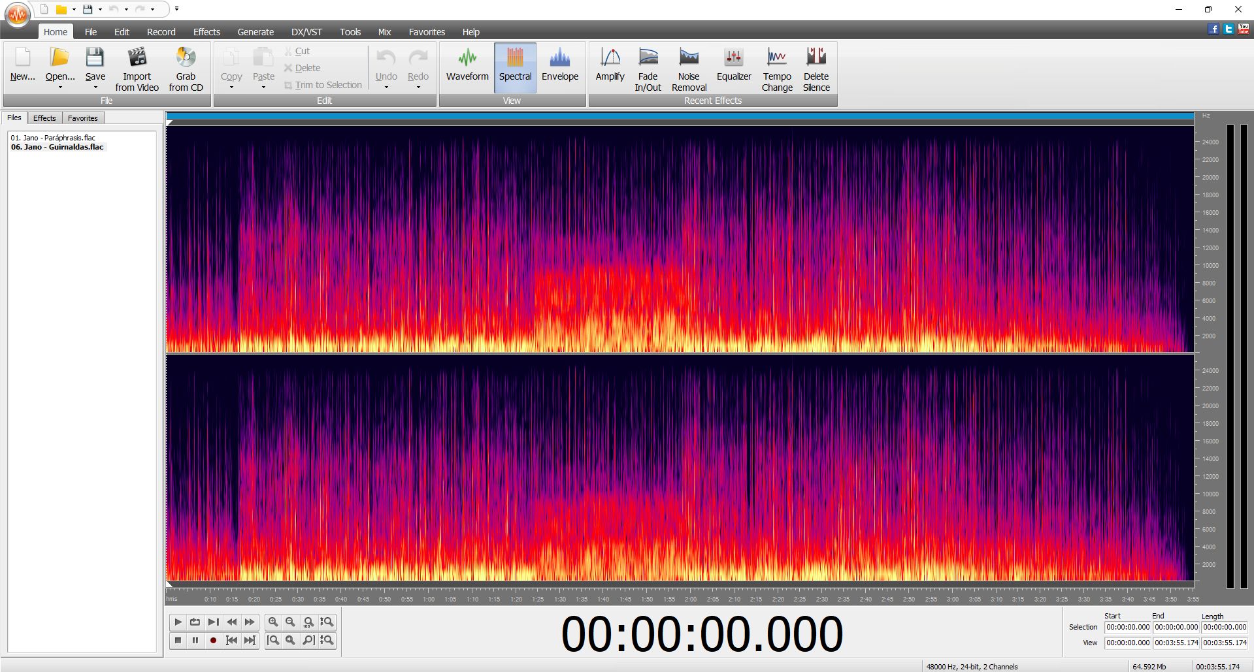
Task: Expand the Undo history dropdown
Action: click(386, 87)
